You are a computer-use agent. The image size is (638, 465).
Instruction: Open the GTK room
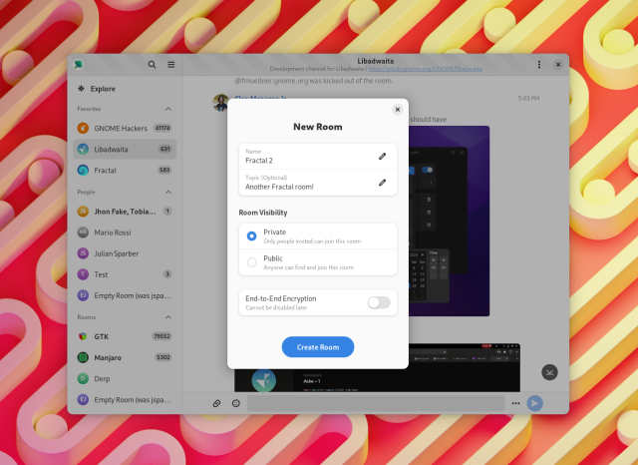(x=125, y=336)
